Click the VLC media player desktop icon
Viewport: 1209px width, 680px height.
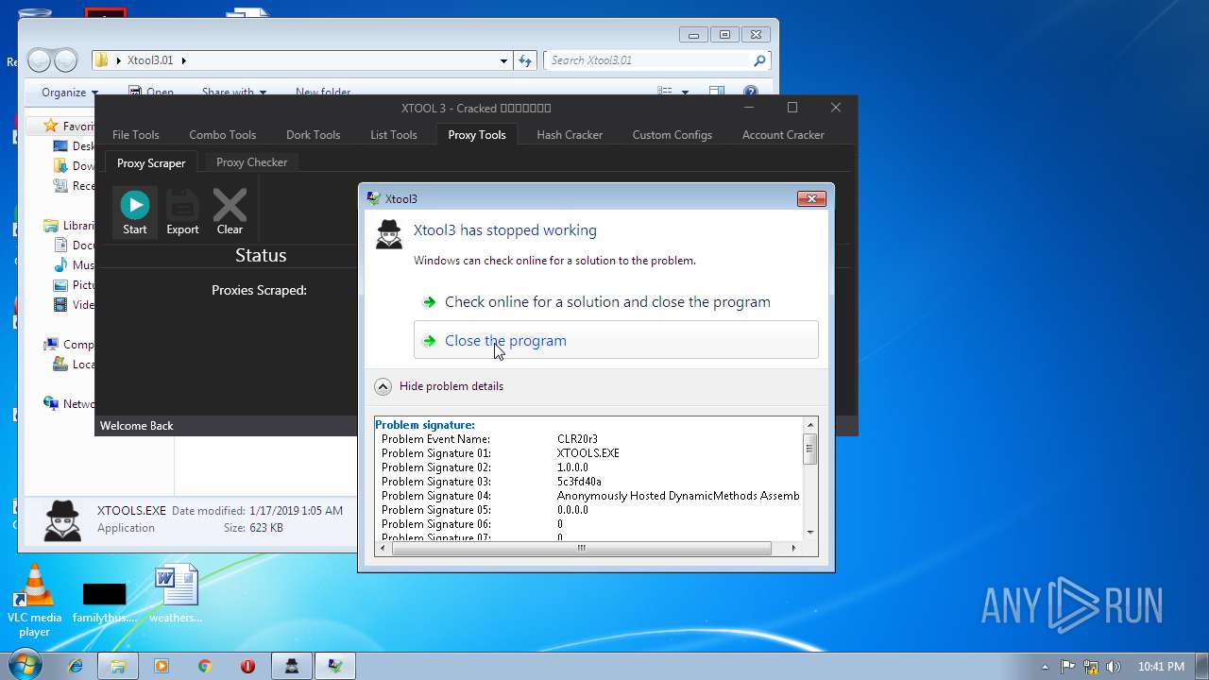(x=35, y=602)
